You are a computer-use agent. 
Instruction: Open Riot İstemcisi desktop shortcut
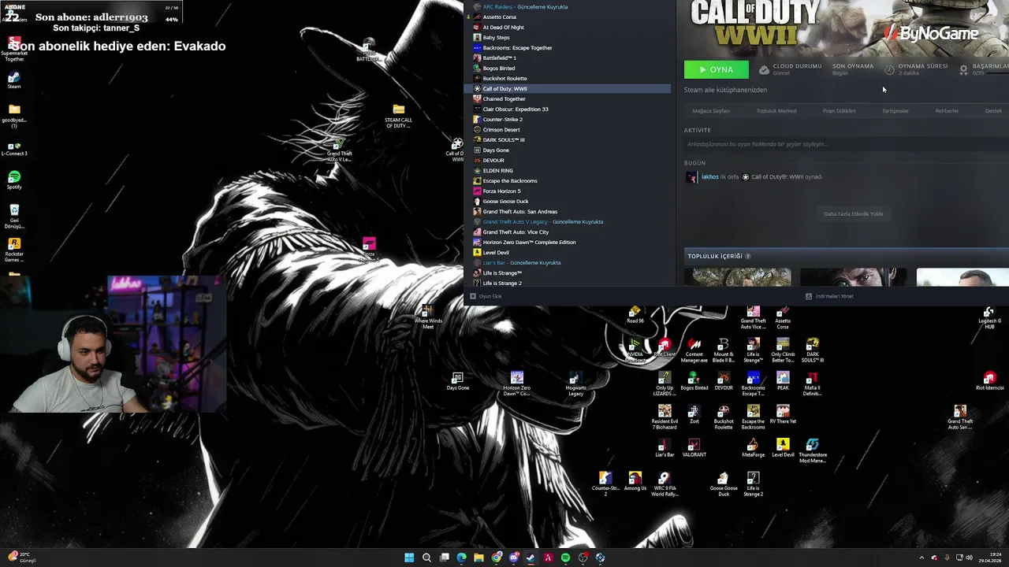coord(989,381)
